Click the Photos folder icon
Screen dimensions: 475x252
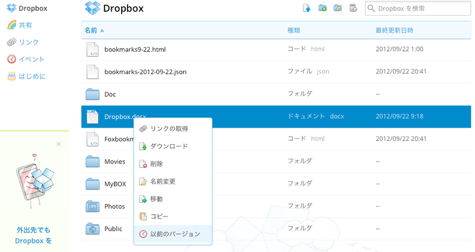tap(93, 206)
